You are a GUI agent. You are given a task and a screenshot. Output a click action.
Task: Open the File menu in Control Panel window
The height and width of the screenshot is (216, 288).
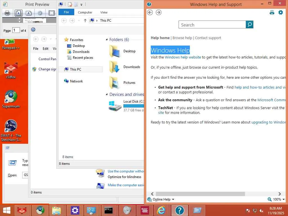coord(36,48)
